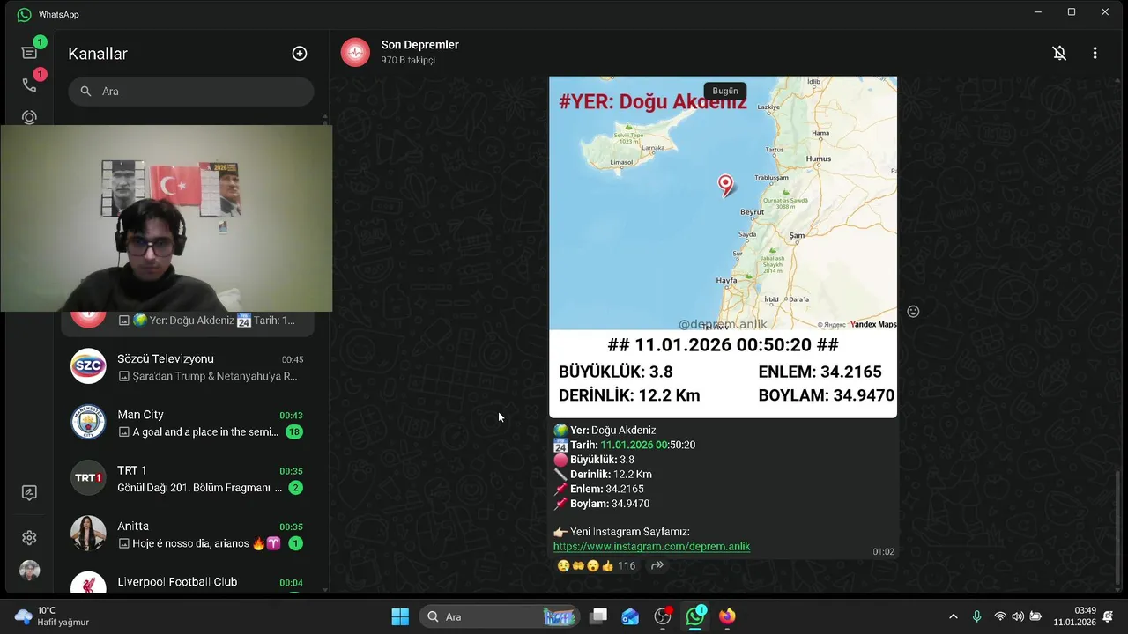This screenshot has height=634, width=1128.
Task: Open Task View on taskbar
Action: pos(598,616)
